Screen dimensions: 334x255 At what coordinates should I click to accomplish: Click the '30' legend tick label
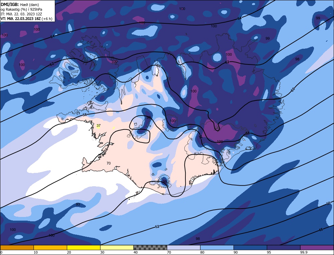coord(102,252)
